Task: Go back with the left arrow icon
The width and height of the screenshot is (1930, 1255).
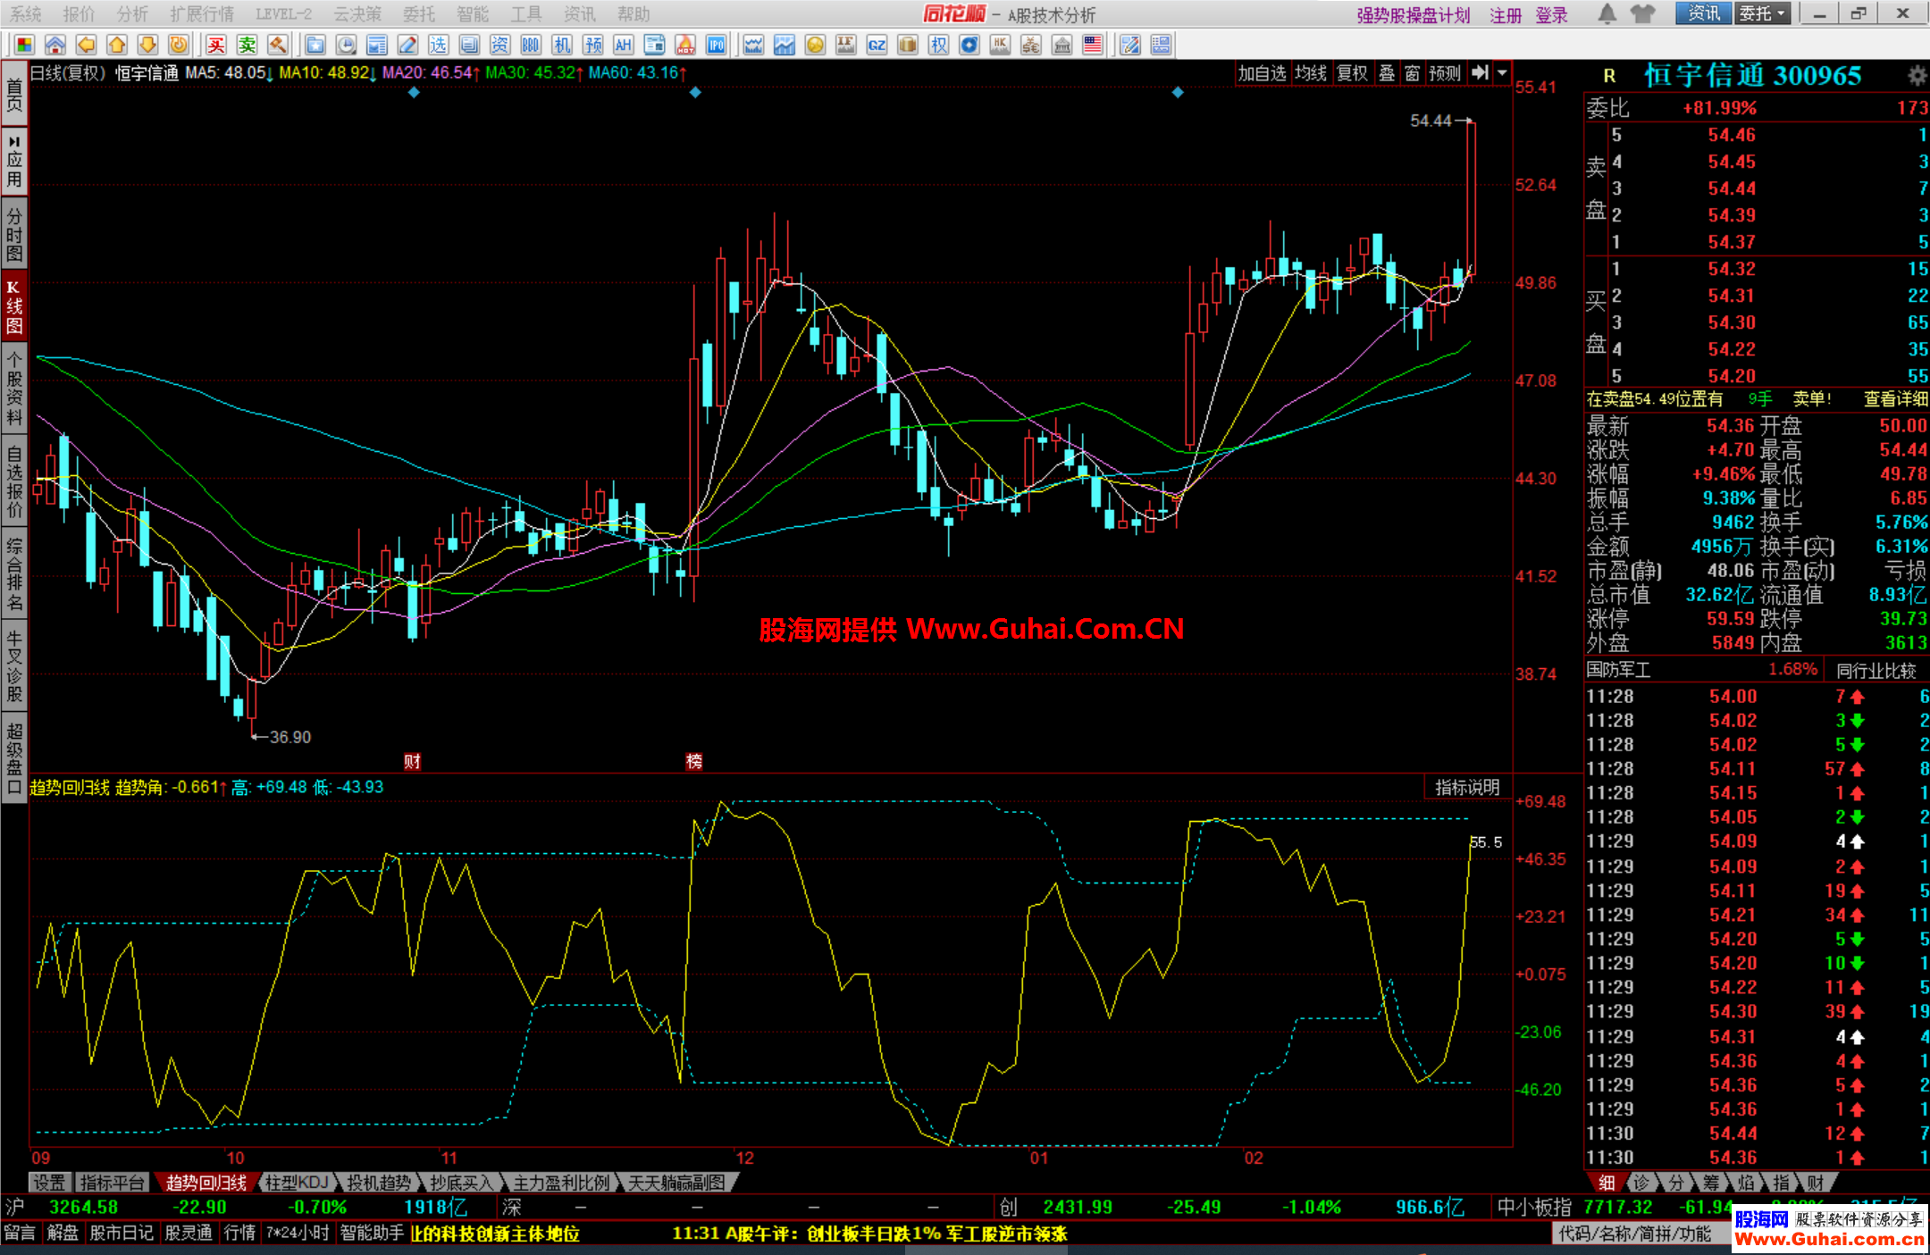Action: (x=86, y=45)
